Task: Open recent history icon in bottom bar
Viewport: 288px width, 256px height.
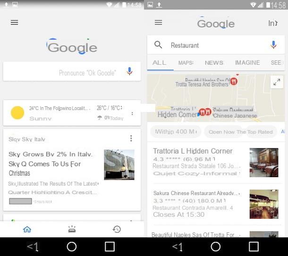Action: [x=117, y=229]
